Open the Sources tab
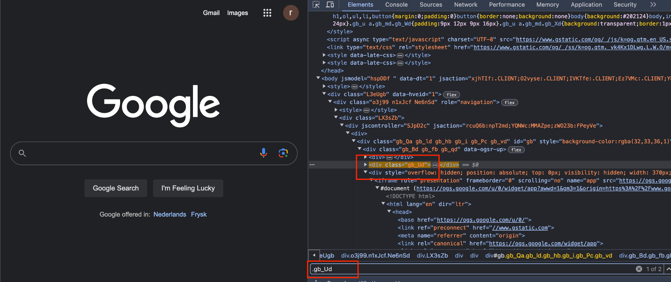Screen dimensions: 671x282 (431, 5)
